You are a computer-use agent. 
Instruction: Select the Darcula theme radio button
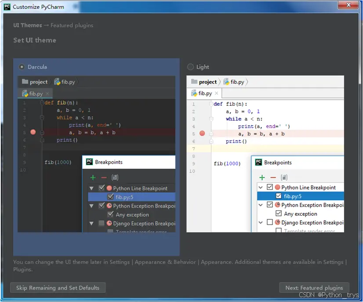[x=22, y=67]
